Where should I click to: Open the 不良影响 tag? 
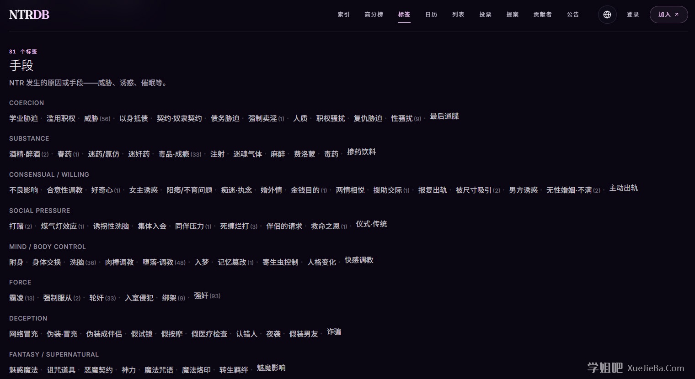pos(24,190)
